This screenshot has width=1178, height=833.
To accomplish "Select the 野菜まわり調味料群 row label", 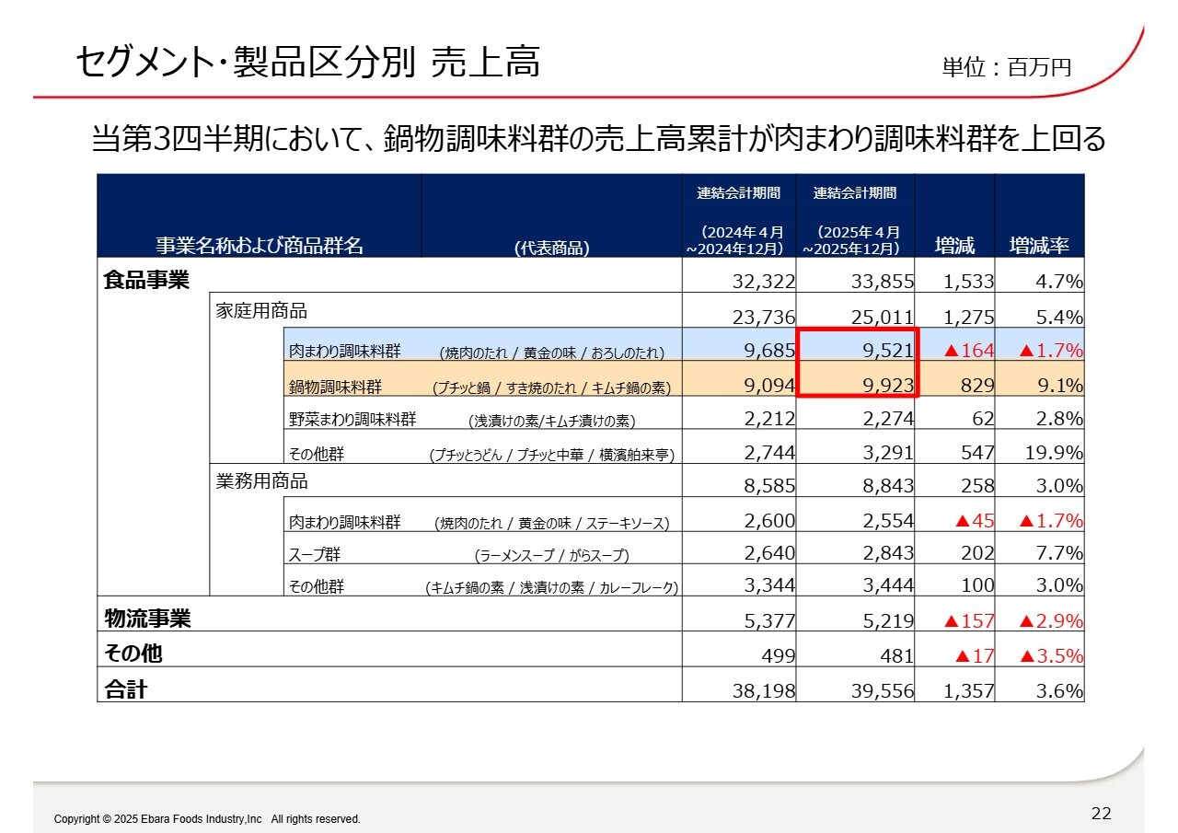I will pyautogui.click(x=352, y=420).
